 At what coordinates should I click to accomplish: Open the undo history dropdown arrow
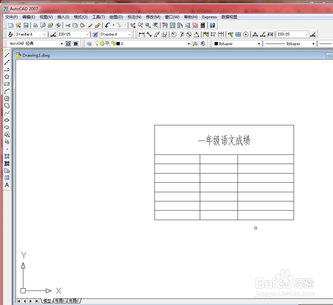(114, 25)
